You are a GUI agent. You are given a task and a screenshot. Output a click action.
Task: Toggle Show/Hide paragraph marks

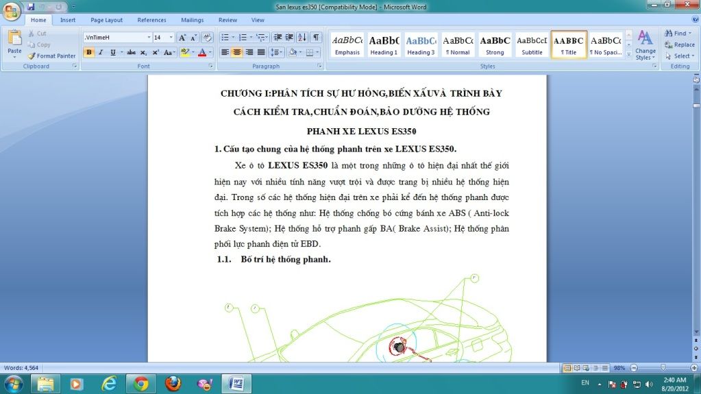coord(316,38)
